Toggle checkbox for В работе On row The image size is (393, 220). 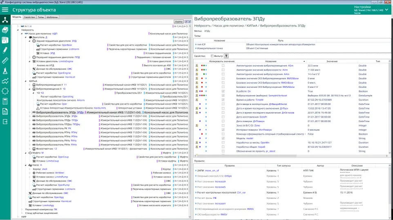click(x=223, y=91)
